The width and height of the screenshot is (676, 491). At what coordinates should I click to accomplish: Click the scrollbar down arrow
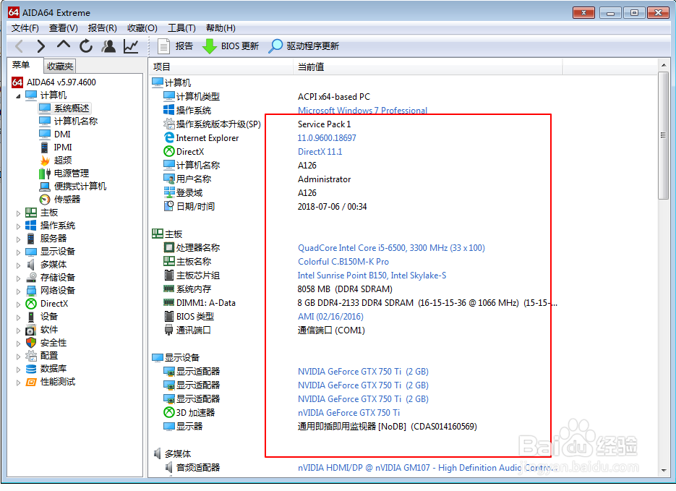[x=664, y=470]
